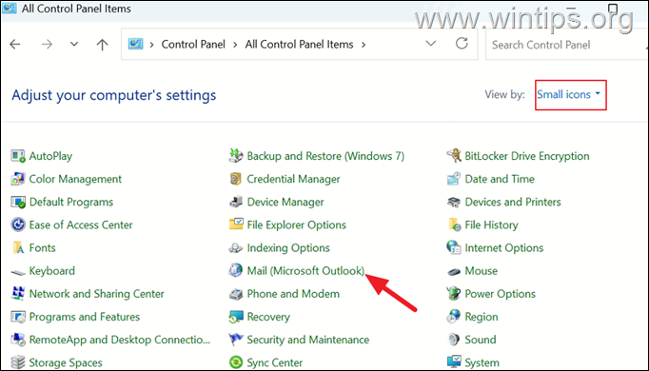Image resolution: width=649 pixels, height=371 pixels.
Task: Open the Internet Options globe icon
Action: (x=454, y=247)
